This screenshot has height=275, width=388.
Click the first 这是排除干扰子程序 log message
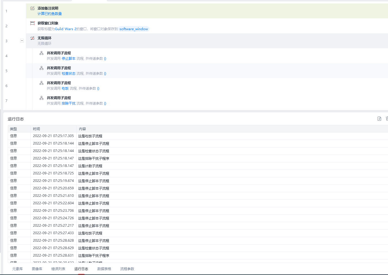(94, 159)
